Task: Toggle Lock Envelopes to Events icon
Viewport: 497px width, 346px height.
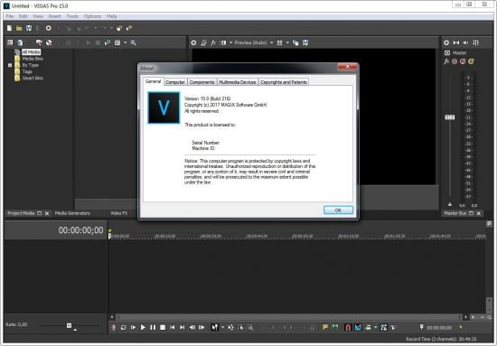Action: [383, 327]
